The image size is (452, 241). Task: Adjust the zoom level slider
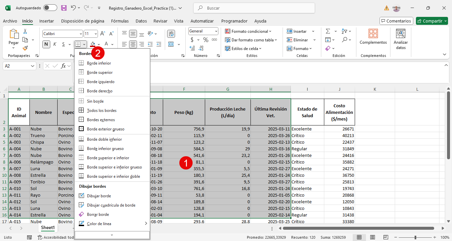(415, 237)
